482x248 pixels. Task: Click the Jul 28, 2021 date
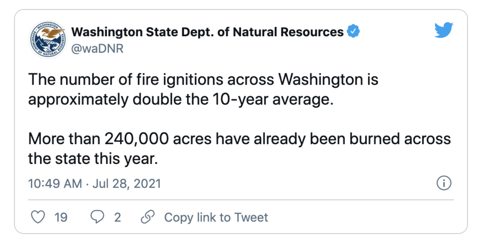127,184
